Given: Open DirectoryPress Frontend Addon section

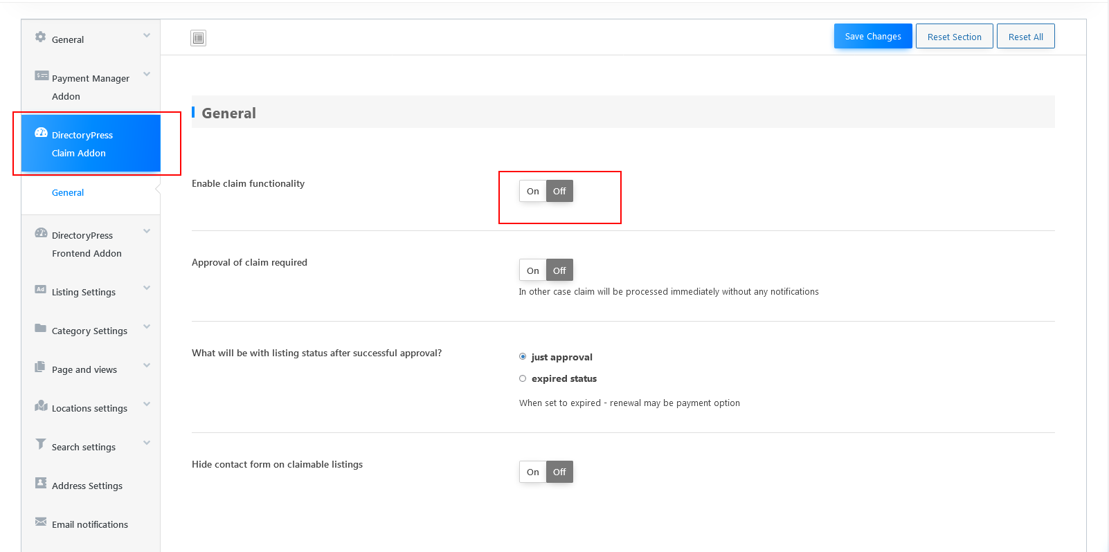Looking at the screenshot, I should [91, 243].
